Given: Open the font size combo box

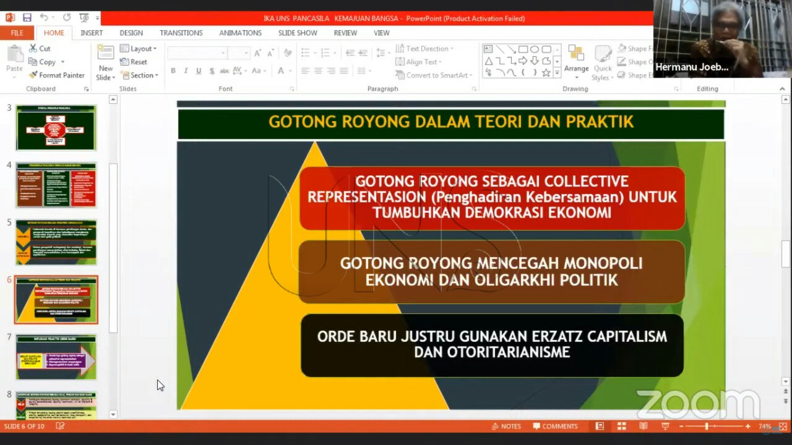Looking at the screenshot, I should (x=238, y=53).
